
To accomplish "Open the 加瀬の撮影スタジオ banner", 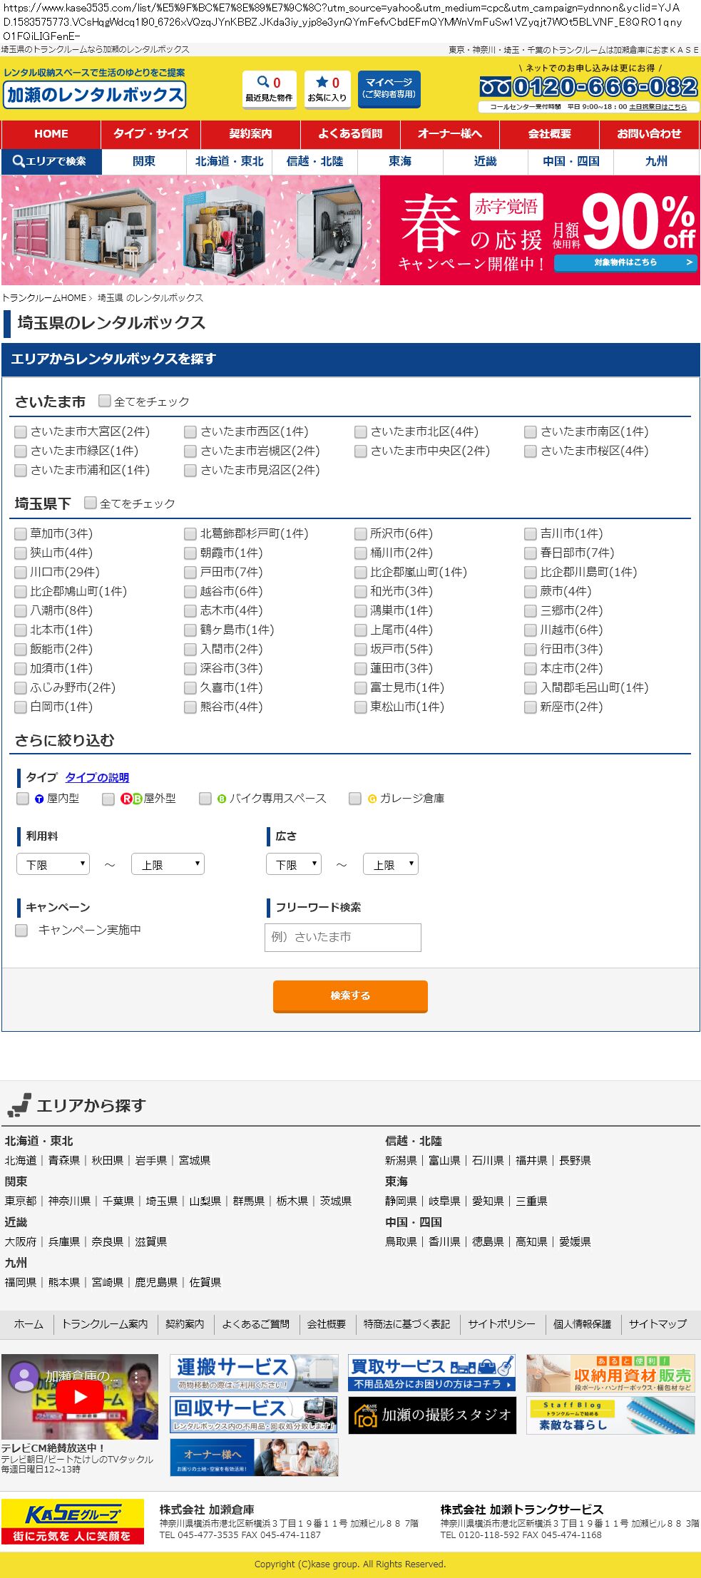I will click(432, 1415).
